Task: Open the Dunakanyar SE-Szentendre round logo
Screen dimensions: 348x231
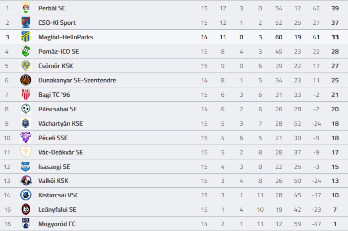Action: 26,80
